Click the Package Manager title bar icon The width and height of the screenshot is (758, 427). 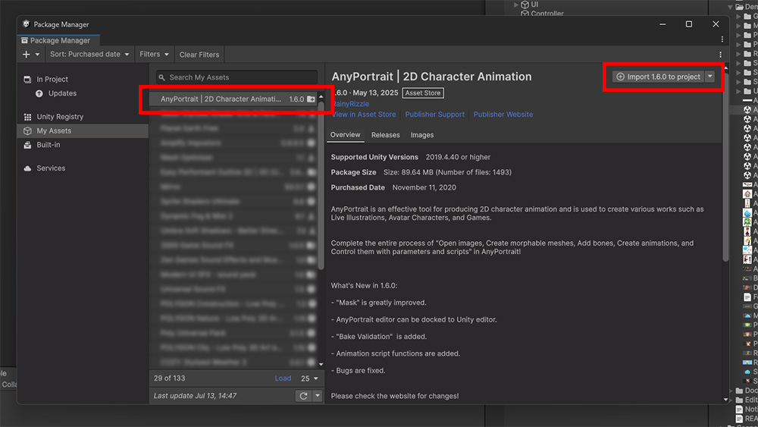pos(26,24)
